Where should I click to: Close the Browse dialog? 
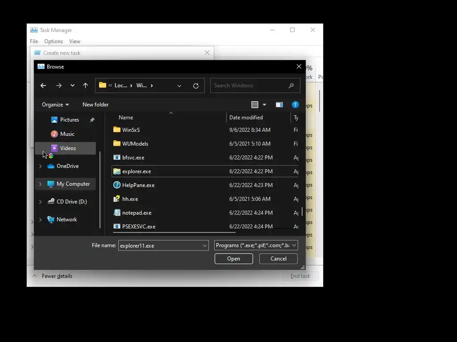click(x=299, y=67)
